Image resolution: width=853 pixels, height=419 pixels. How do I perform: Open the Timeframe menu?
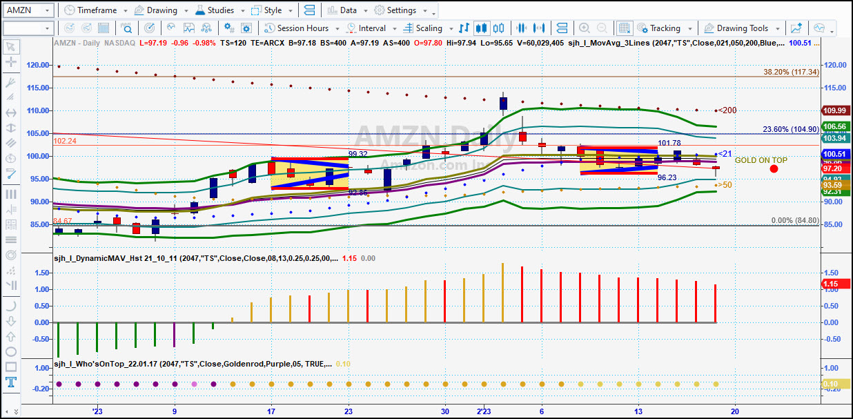(95, 10)
